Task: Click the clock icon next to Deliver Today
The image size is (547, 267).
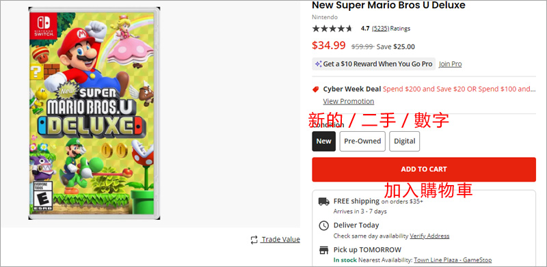Action: click(x=323, y=225)
